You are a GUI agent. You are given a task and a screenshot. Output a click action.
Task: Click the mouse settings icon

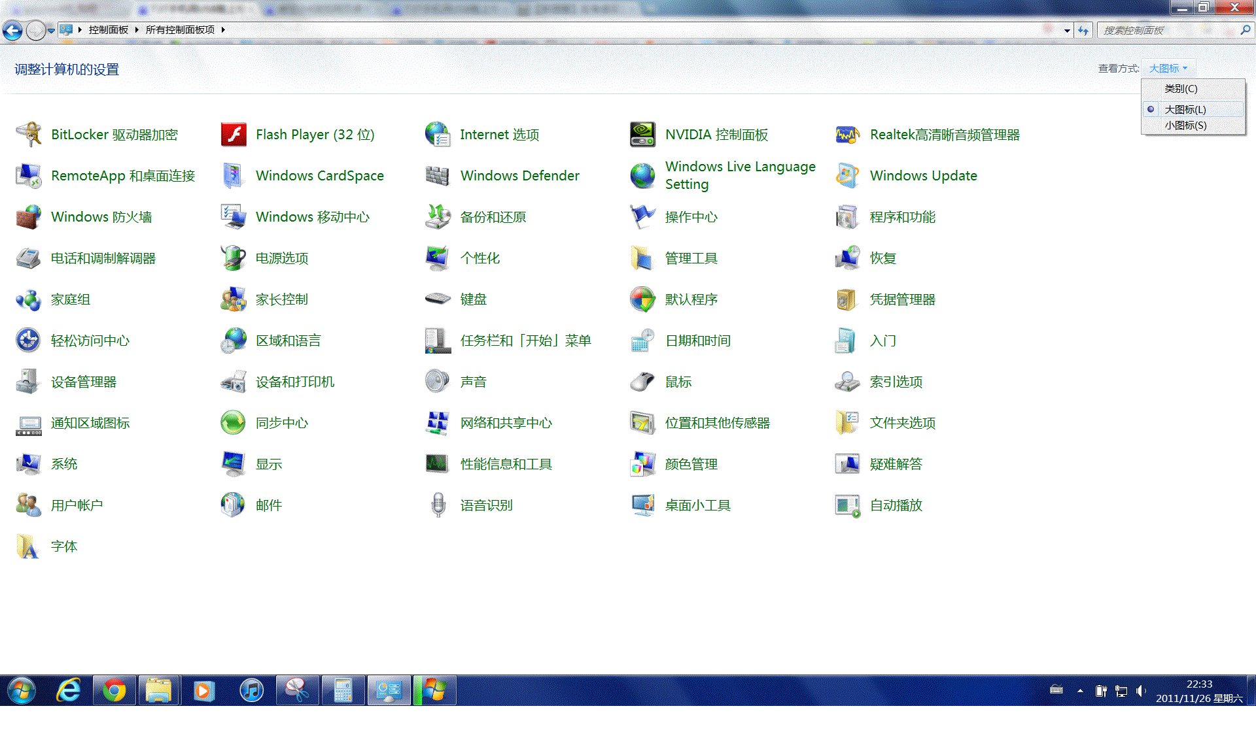[642, 382]
